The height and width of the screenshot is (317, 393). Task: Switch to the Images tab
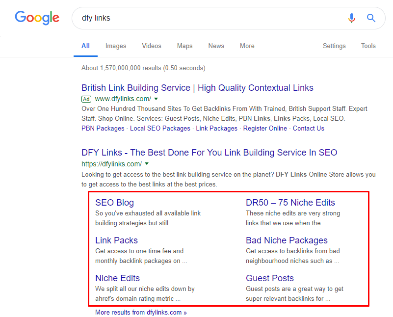(116, 46)
